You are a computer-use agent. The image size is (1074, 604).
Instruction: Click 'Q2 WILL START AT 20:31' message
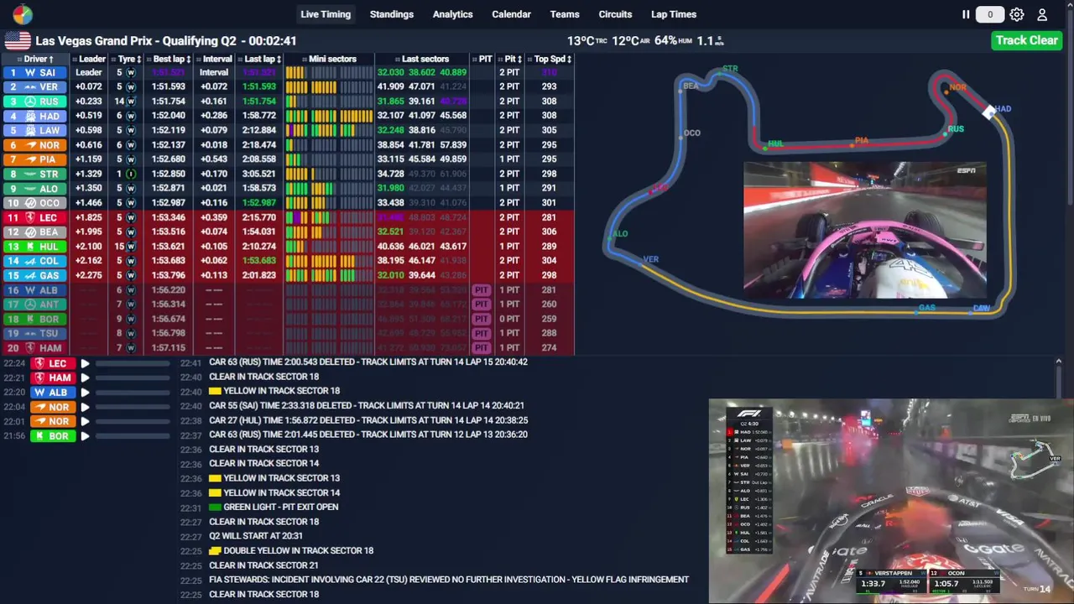[256, 536]
